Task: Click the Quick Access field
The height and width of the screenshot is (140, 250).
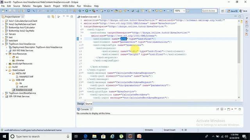Action: [209, 11]
